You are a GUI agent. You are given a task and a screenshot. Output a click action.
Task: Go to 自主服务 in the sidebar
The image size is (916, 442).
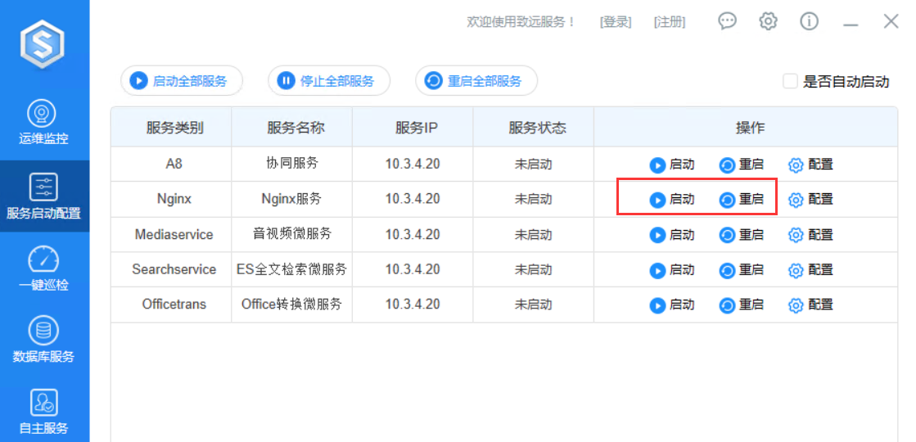(x=43, y=412)
